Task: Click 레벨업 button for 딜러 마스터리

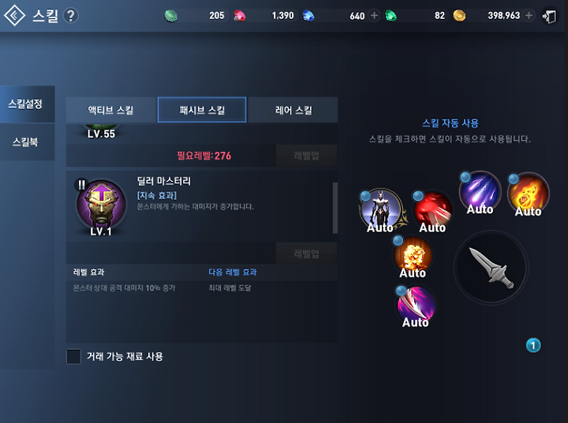Action: click(306, 254)
